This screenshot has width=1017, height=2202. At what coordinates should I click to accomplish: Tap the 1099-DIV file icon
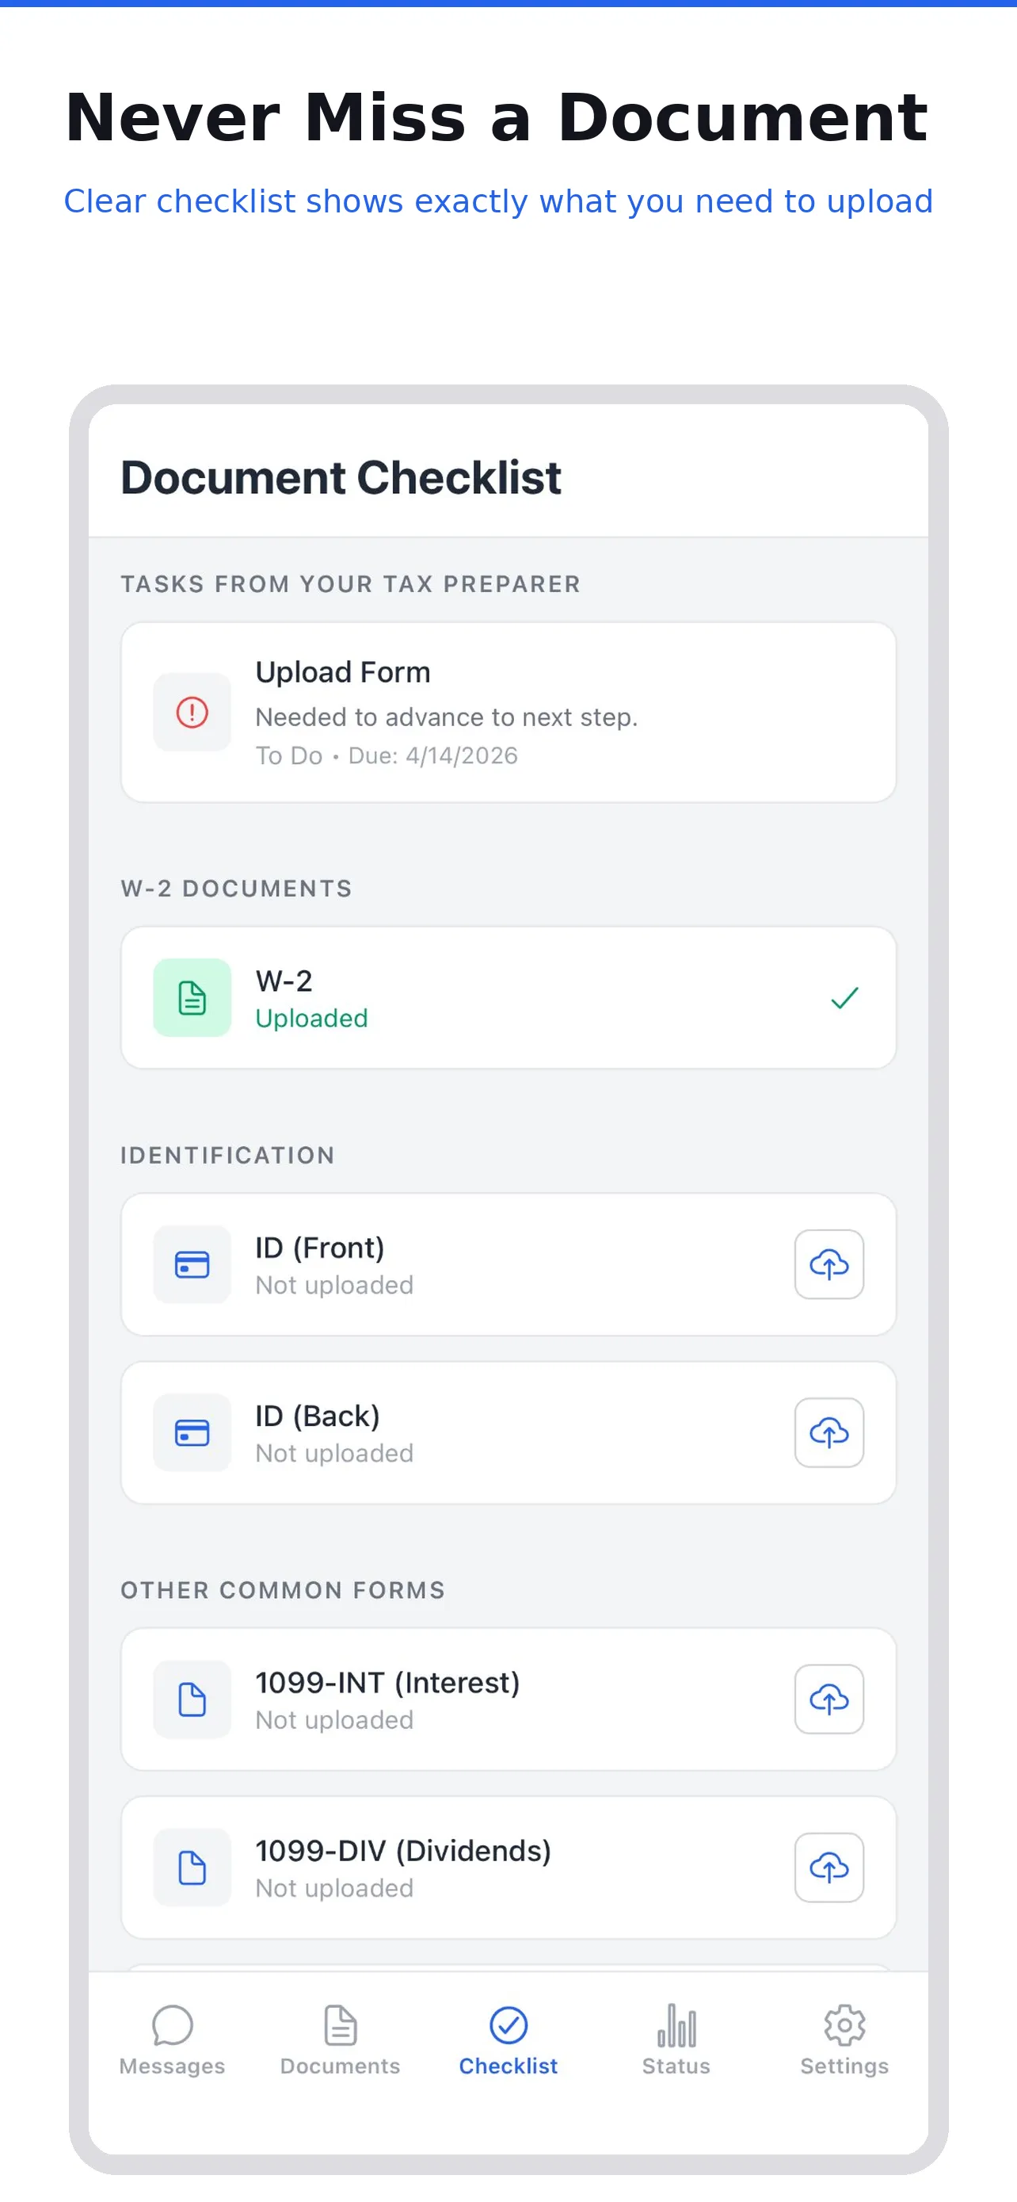point(192,1867)
